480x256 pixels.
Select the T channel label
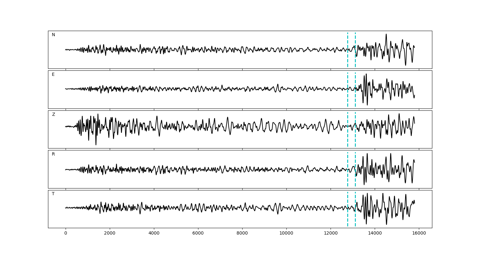(x=53, y=194)
